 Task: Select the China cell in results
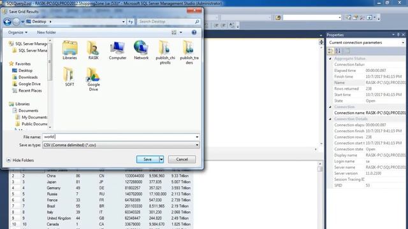[x=51, y=176]
